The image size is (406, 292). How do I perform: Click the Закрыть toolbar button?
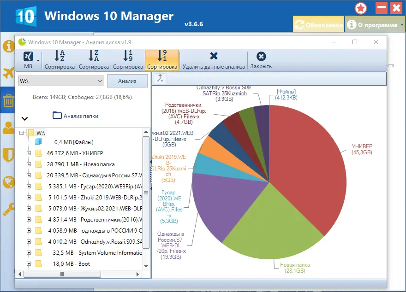(261, 60)
